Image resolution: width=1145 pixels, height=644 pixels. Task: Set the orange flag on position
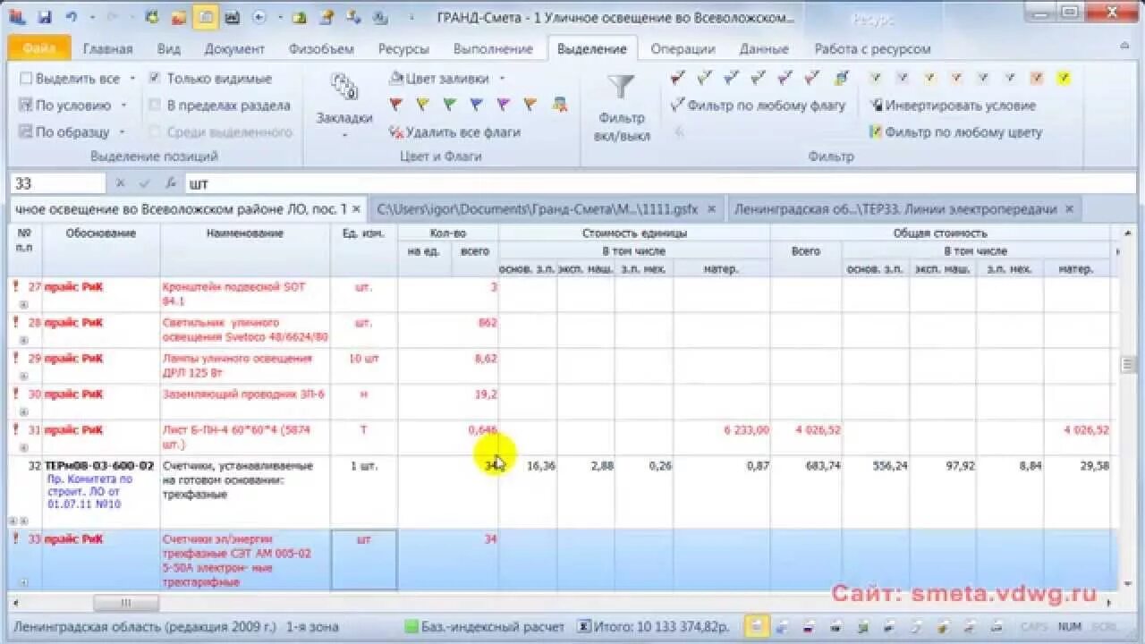[x=530, y=105]
